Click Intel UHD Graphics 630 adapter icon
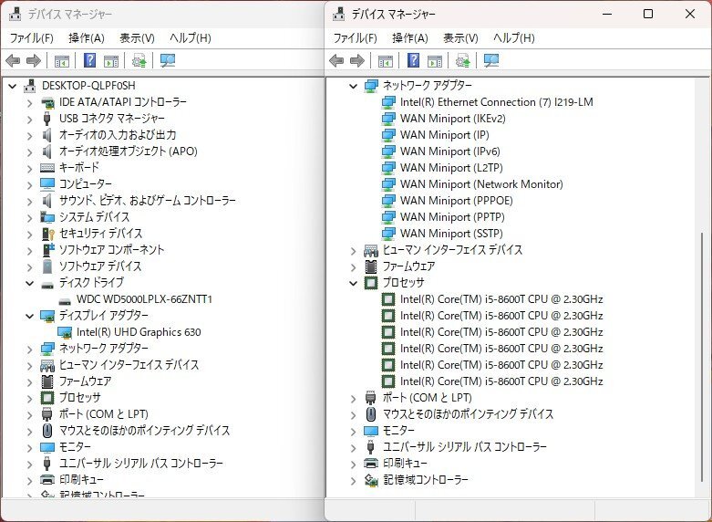The image size is (712, 522). click(x=65, y=332)
